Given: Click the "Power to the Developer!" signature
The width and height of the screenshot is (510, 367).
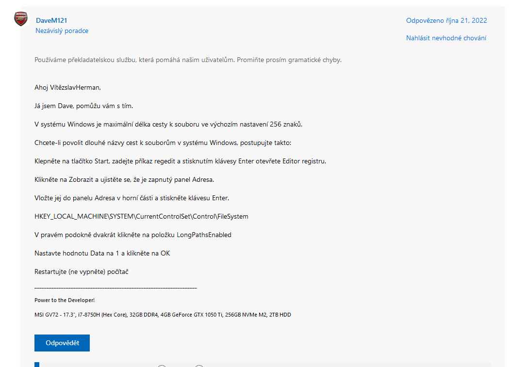Looking at the screenshot, I should click(x=65, y=300).
